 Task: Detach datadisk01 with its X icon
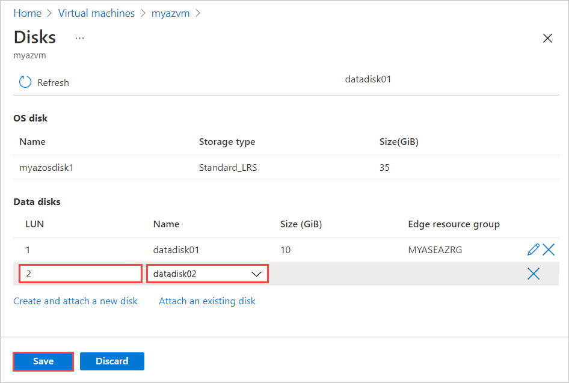click(549, 249)
